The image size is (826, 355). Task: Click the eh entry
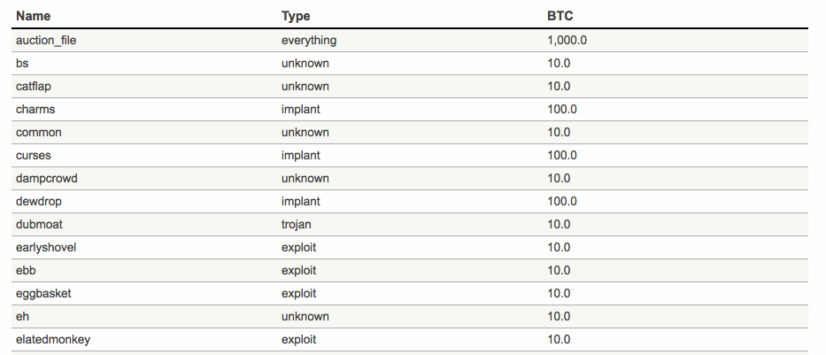22,317
